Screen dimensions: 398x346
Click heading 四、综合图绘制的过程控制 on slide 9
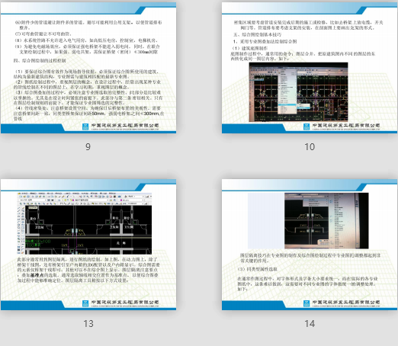tap(40, 60)
